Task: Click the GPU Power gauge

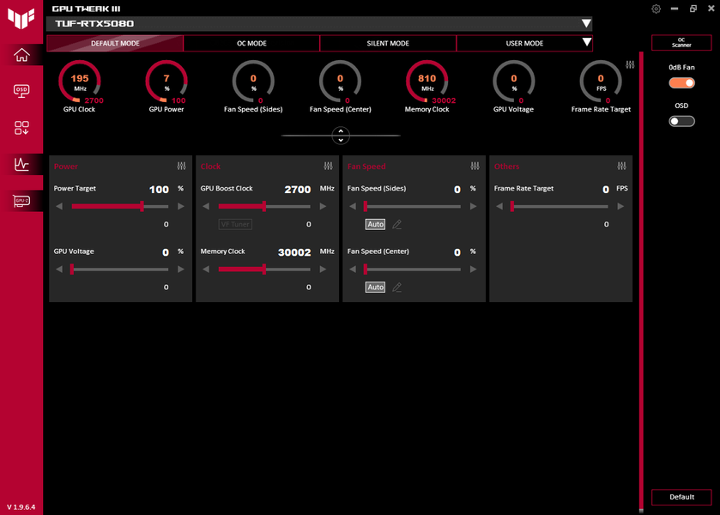Action: click(x=166, y=82)
